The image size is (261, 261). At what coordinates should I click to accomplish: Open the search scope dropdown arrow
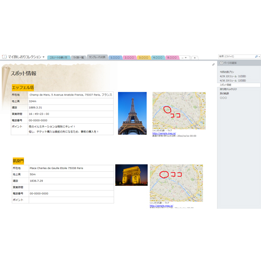259,57
